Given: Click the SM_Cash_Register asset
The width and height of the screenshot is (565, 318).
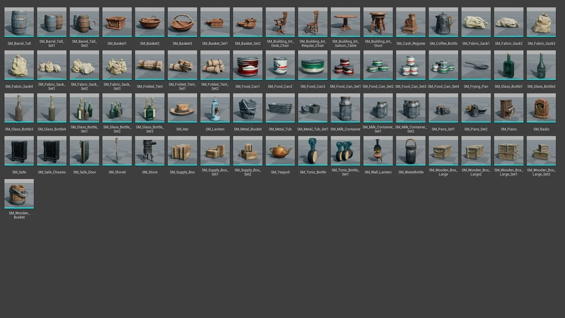Looking at the screenshot, I should click(411, 22).
